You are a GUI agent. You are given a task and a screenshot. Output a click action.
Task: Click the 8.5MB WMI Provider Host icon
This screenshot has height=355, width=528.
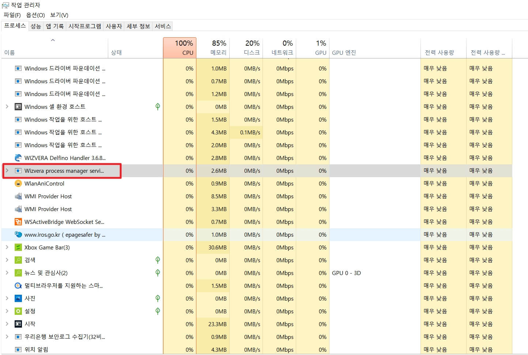pyautogui.click(x=18, y=196)
